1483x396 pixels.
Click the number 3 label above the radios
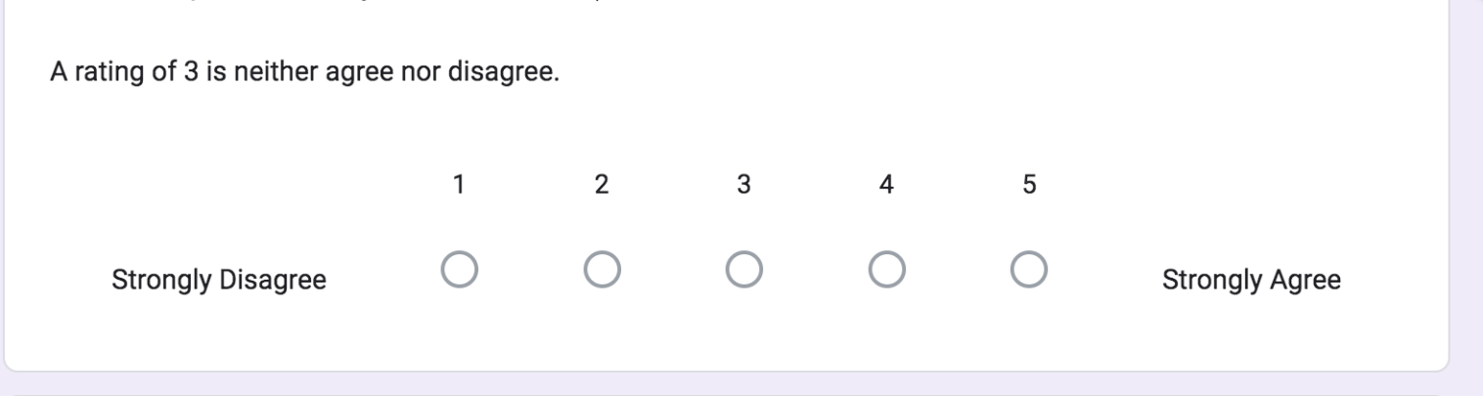tap(744, 186)
